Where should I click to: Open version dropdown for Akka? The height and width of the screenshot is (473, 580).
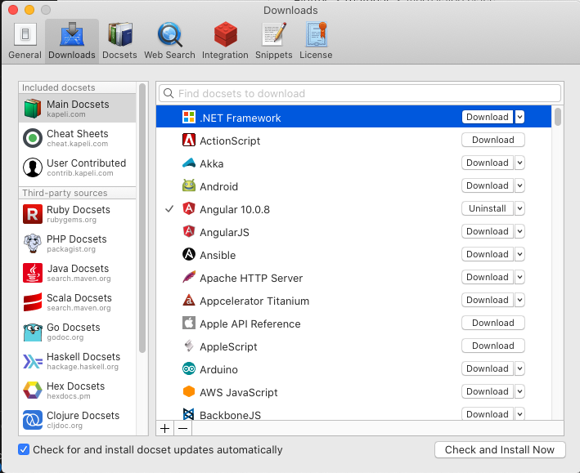[x=519, y=163]
